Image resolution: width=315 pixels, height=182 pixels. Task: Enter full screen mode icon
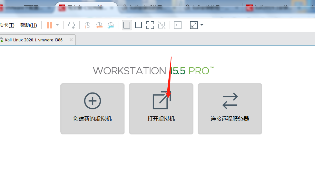150,25
